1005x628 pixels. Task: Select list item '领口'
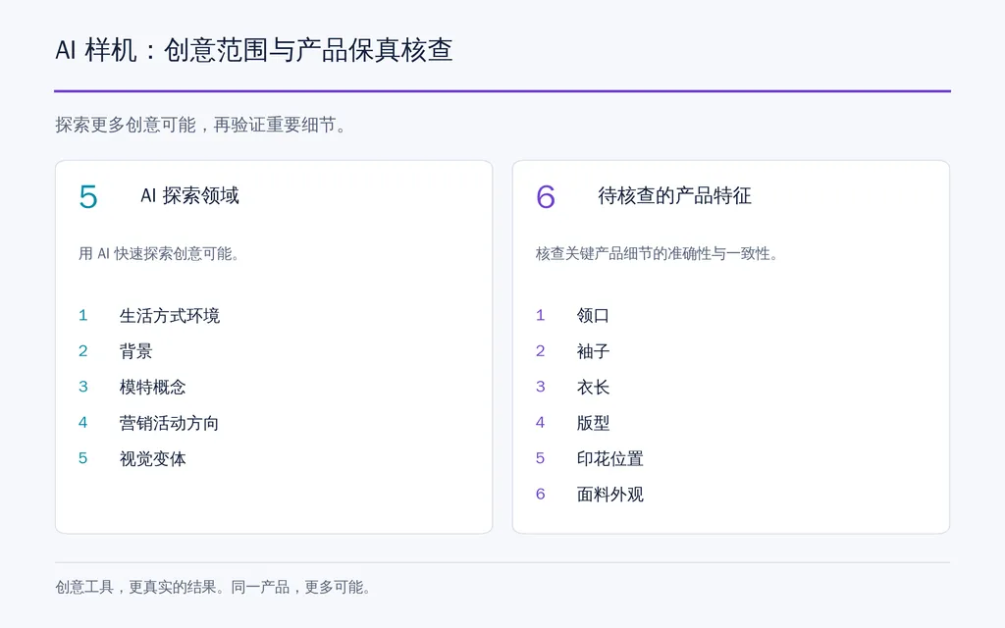(x=593, y=315)
